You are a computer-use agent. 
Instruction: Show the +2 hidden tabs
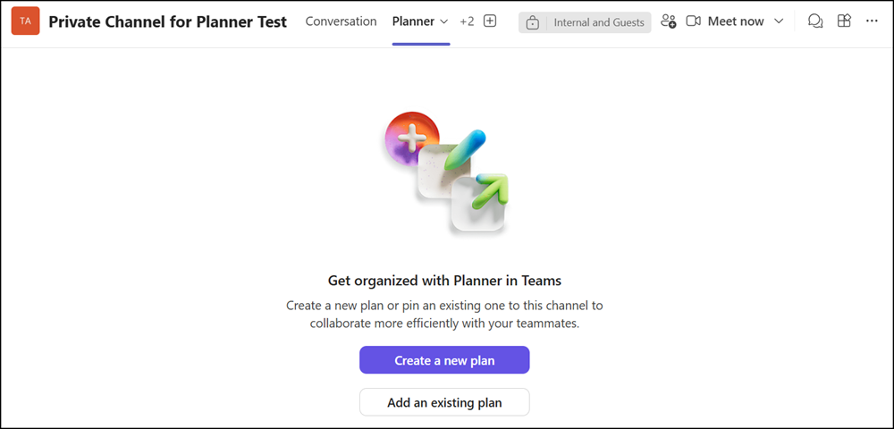click(467, 21)
